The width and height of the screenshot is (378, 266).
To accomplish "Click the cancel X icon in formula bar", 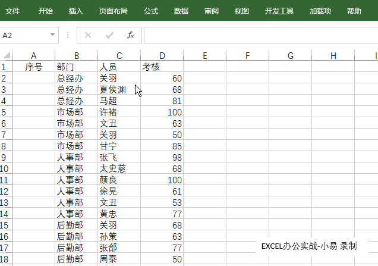I will 88,35.
